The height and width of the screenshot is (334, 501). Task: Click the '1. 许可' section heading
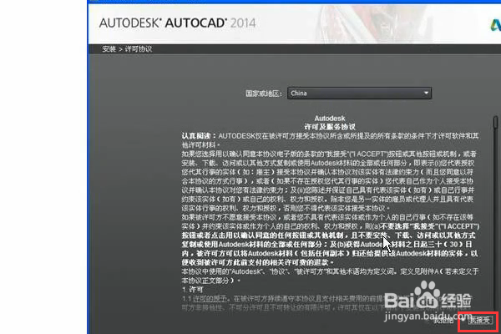coord(193,290)
